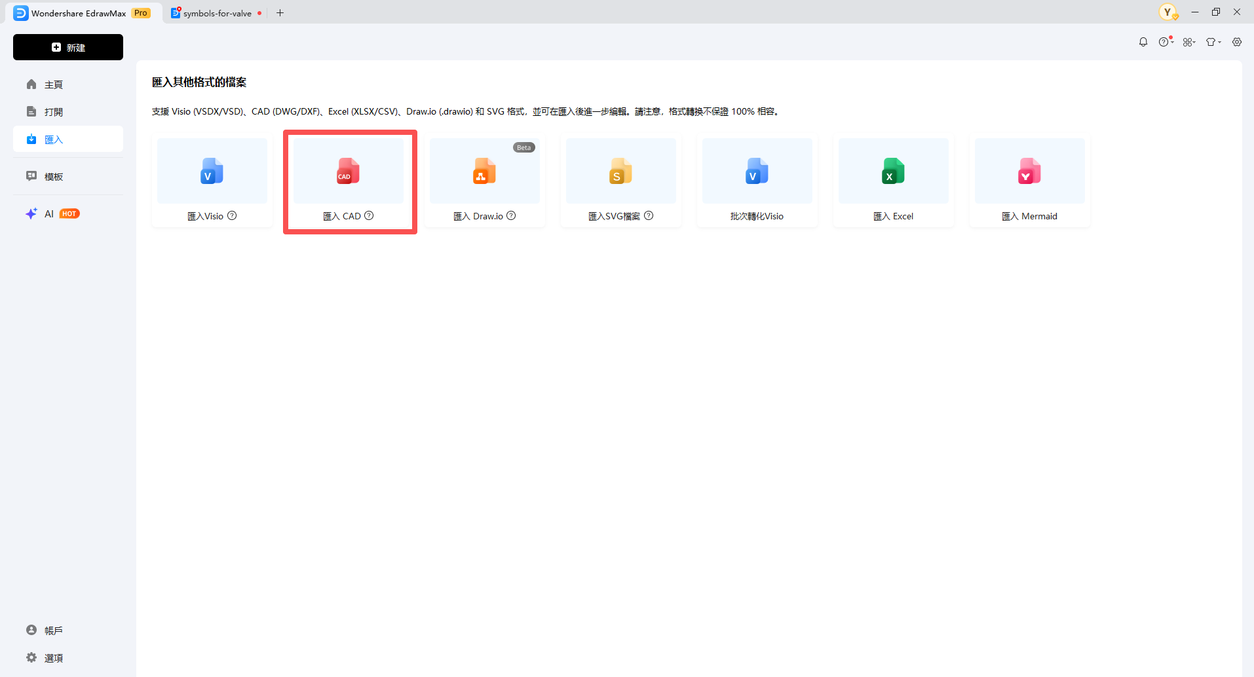This screenshot has width=1254, height=677.
Task: Open the notifications bell
Action: [x=1143, y=41]
